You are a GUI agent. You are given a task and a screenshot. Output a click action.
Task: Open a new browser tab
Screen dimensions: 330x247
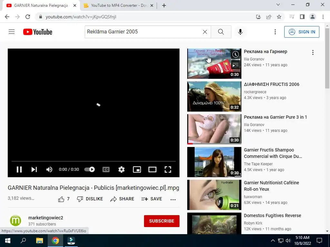[164, 6]
